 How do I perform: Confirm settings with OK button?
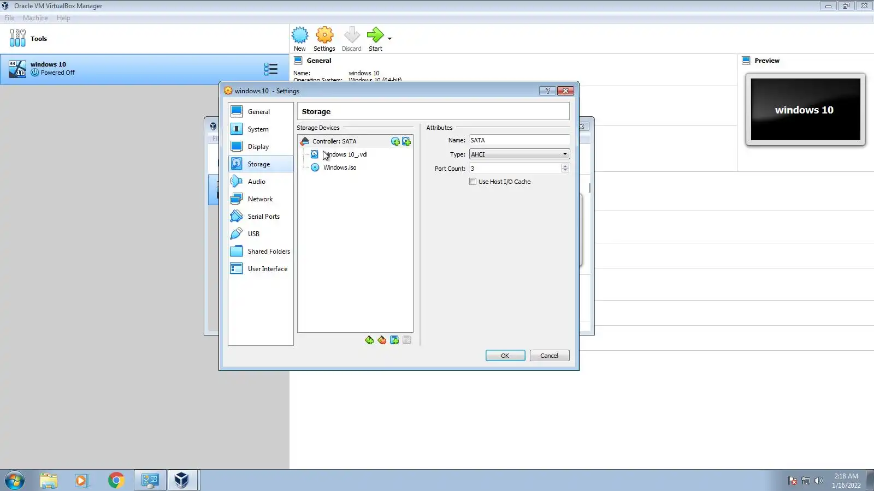tap(505, 356)
